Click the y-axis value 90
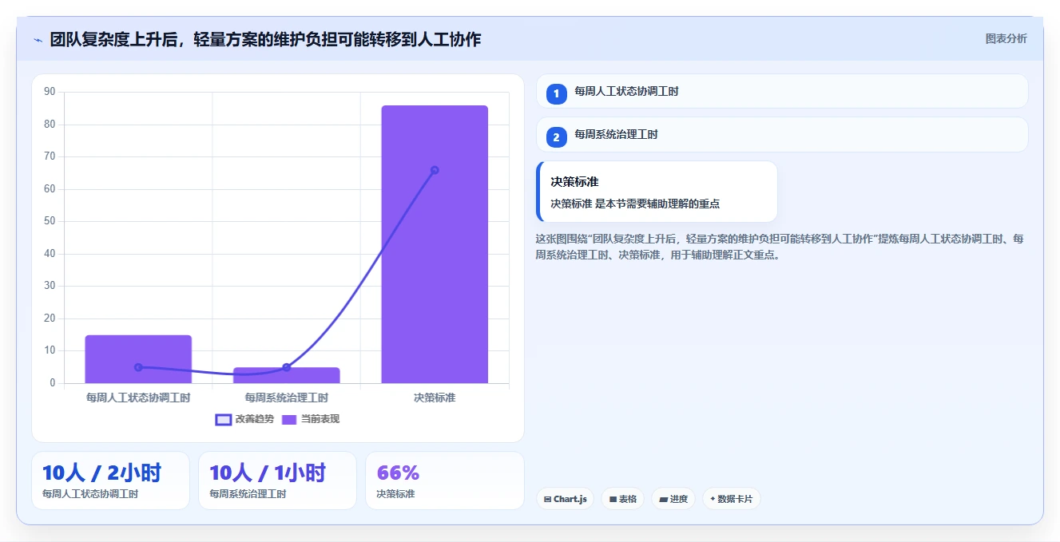Screen dimensions: 1060x542 [x=50, y=92]
